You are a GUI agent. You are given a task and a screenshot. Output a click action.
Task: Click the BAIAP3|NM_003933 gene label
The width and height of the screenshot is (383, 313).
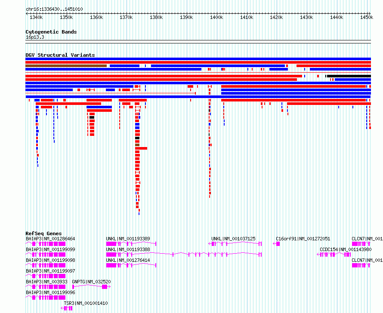click(x=46, y=282)
